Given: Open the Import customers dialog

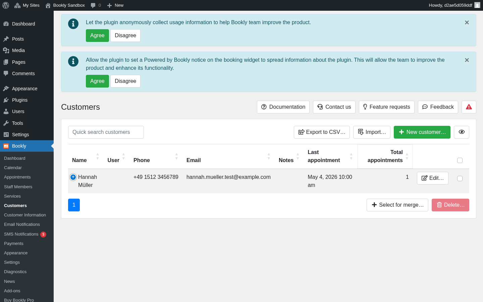Looking at the screenshot, I should (372, 132).
